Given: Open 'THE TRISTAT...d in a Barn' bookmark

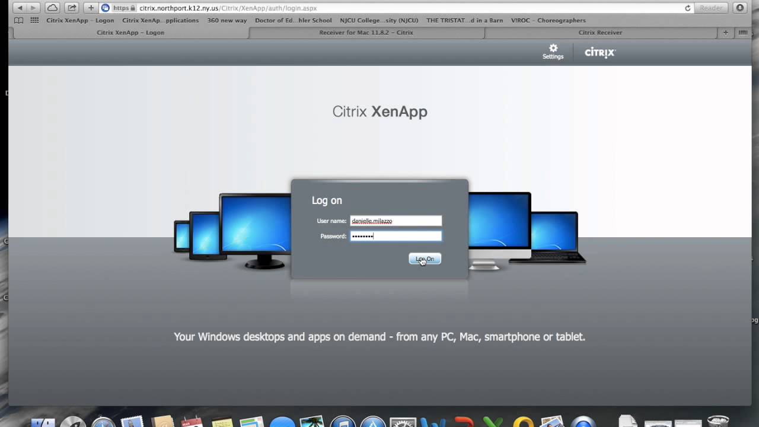Looking at the screenshot, I should pyautogui.click(x=464, y=20).
